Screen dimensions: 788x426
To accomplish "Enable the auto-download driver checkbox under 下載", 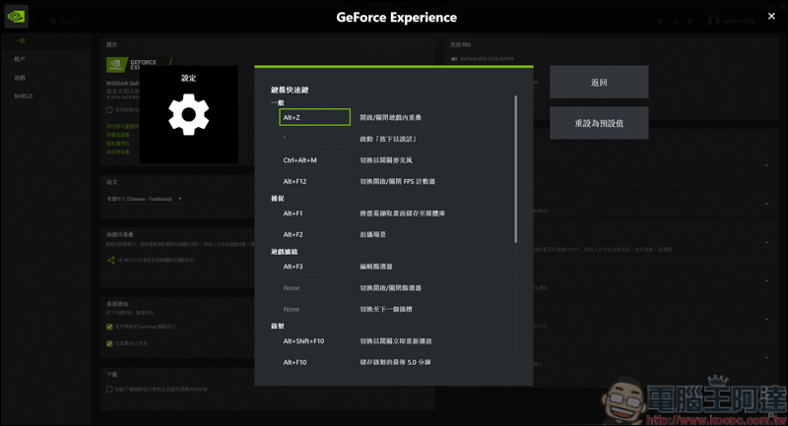I will 109,389.
